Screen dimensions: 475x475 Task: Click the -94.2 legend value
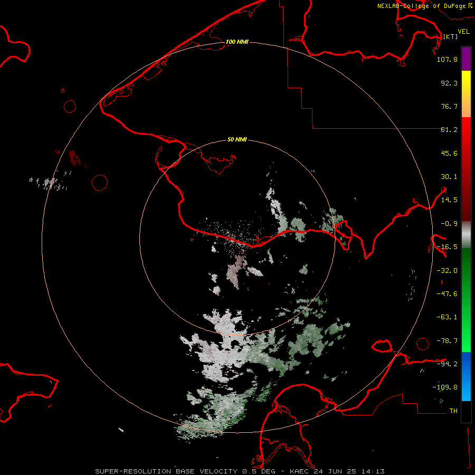[x=447, y=364]
